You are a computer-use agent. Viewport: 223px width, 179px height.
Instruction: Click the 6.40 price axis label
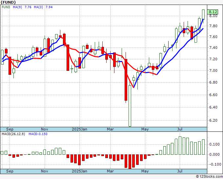coord(213,107)
